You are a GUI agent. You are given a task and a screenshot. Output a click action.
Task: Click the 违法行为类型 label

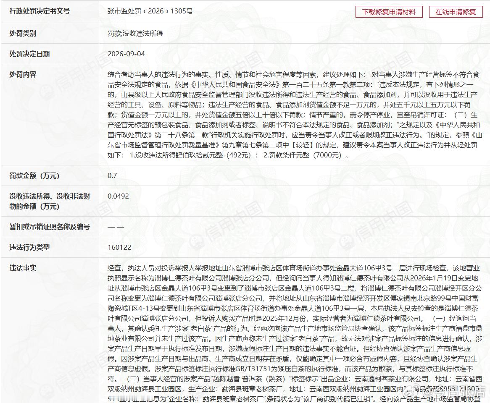click(x=30, y=247)
